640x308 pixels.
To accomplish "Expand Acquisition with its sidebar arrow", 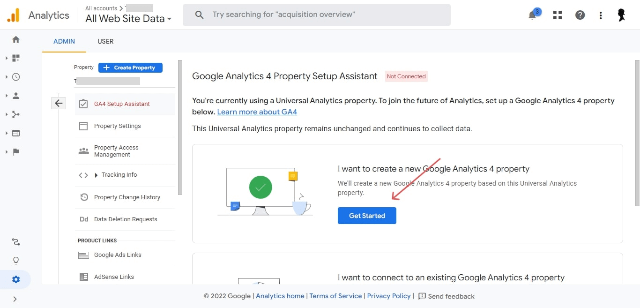I will (x=7, y=114).
